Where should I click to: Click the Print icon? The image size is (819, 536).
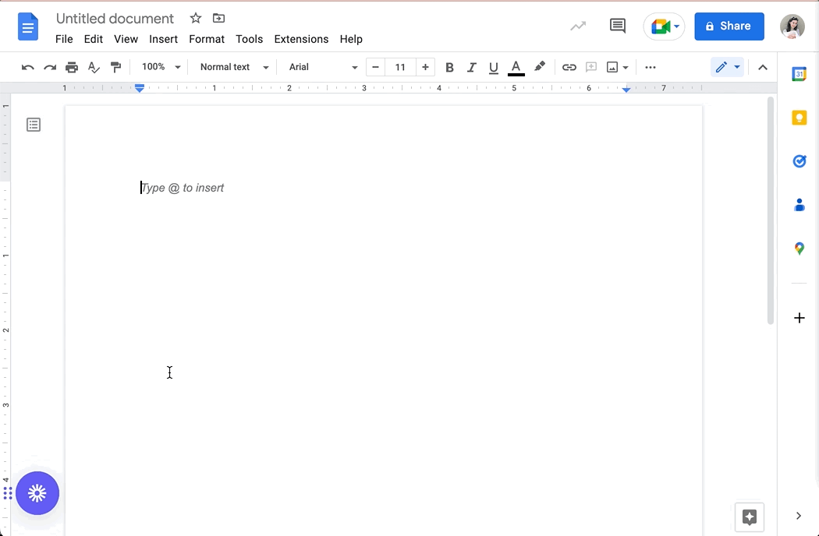pos(72,67)
